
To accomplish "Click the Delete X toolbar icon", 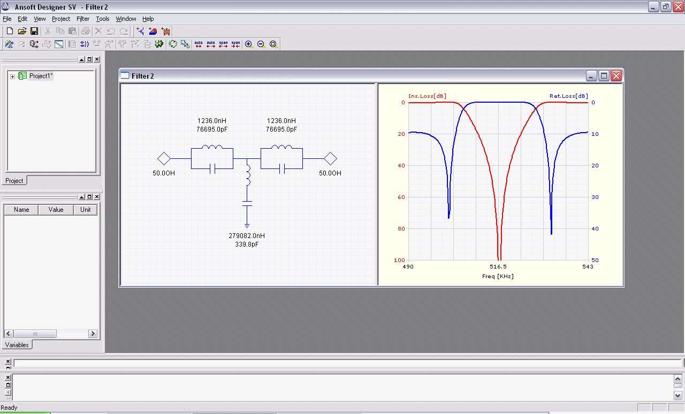I will (98, 31).
